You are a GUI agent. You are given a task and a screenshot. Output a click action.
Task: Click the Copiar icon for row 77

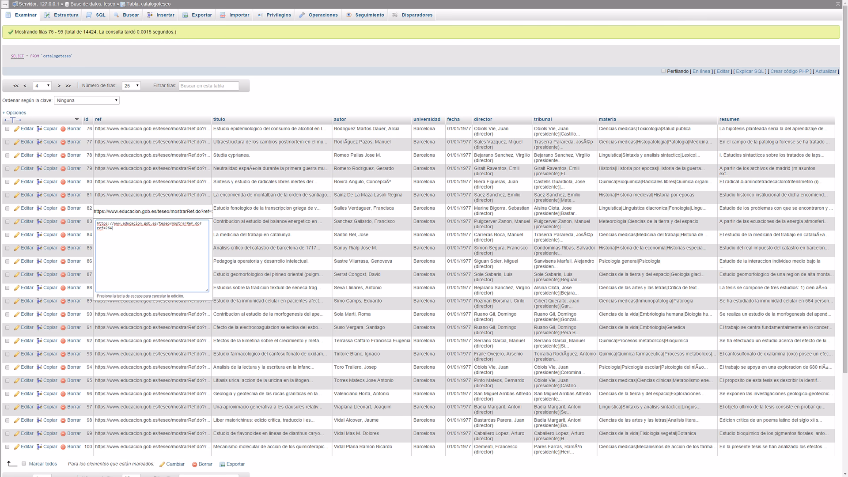39,142
